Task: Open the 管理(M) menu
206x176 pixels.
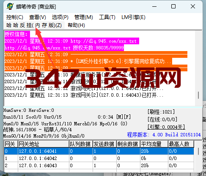Action: coord(83,17)
